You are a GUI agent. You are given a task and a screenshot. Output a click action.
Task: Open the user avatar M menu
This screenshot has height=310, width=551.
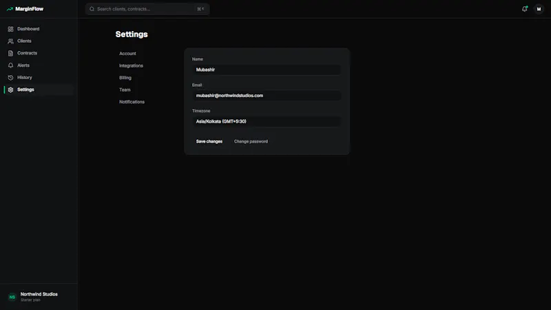(539, 9)
